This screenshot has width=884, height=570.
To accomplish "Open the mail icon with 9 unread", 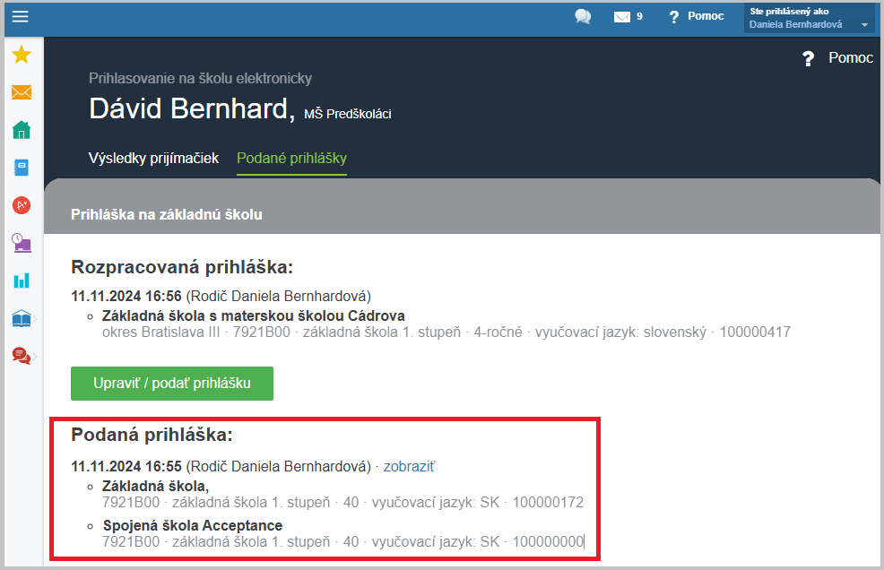I will click(628, 17).
